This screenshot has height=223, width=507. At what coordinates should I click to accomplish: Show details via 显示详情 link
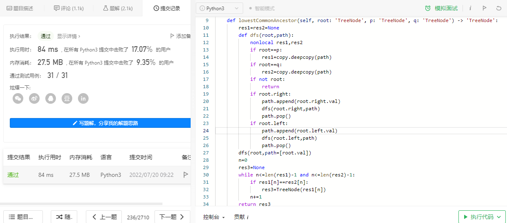point(68,36)
